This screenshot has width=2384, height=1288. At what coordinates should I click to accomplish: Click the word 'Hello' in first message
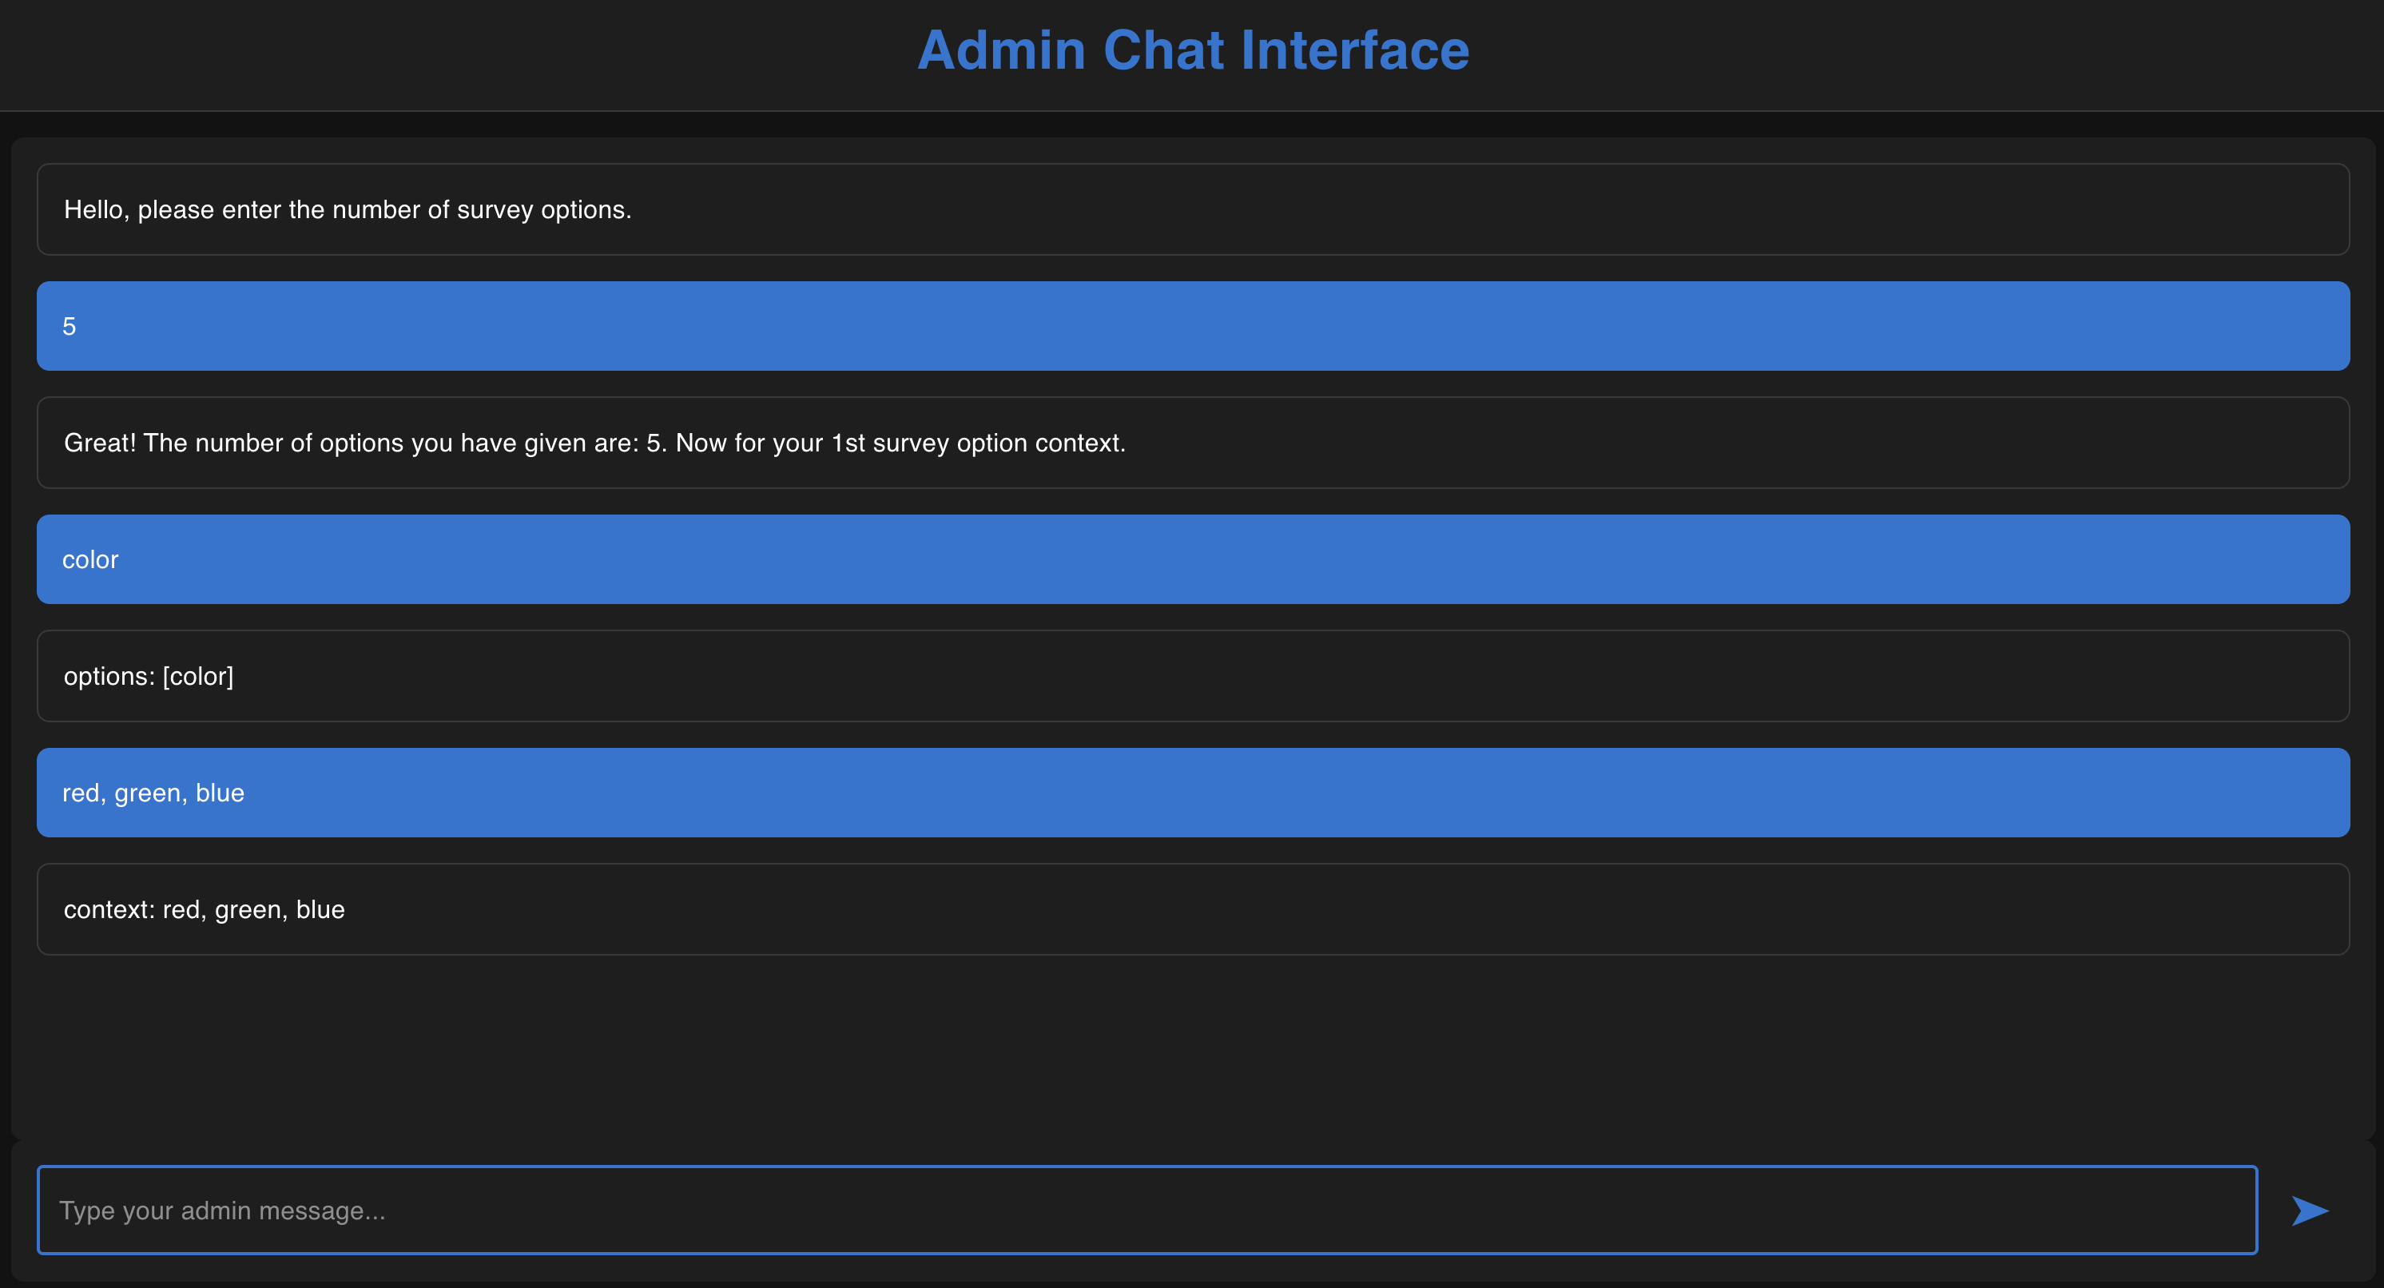93,210
